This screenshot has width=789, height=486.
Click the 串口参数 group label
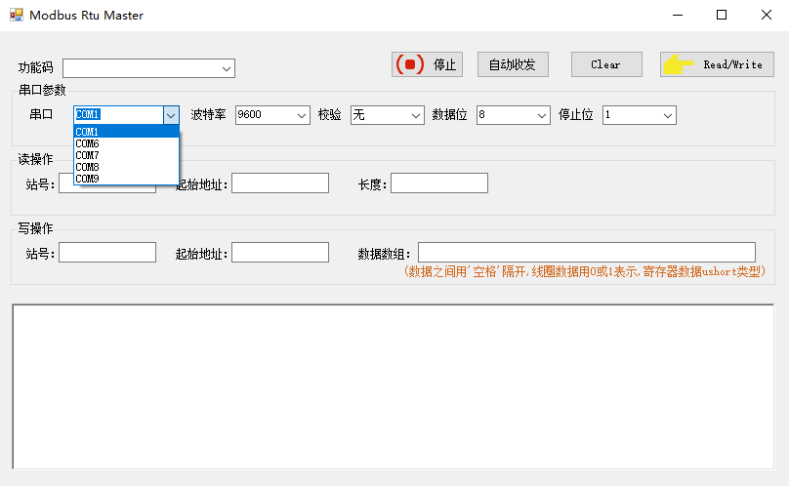pos(42,90)
